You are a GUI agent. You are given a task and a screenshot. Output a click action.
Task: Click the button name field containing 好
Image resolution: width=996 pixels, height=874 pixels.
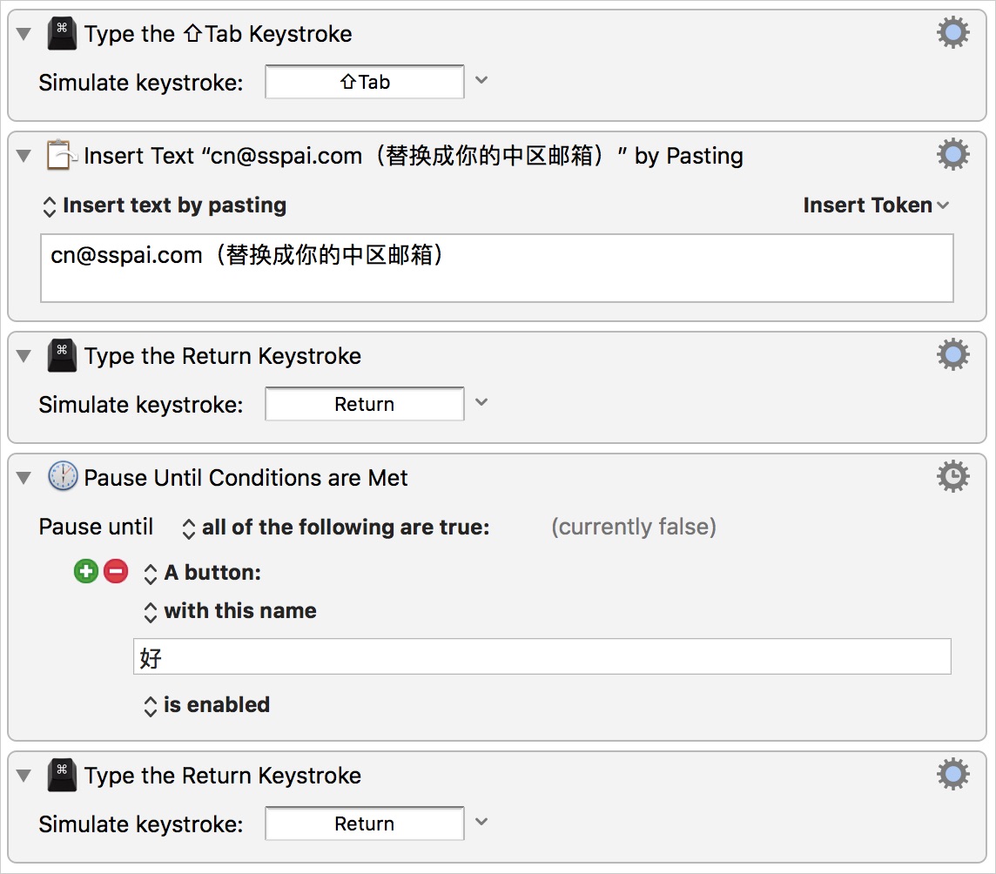click(x=541, y=657)
